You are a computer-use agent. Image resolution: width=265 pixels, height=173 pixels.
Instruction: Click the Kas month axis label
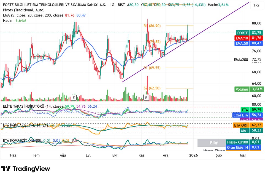142,155
